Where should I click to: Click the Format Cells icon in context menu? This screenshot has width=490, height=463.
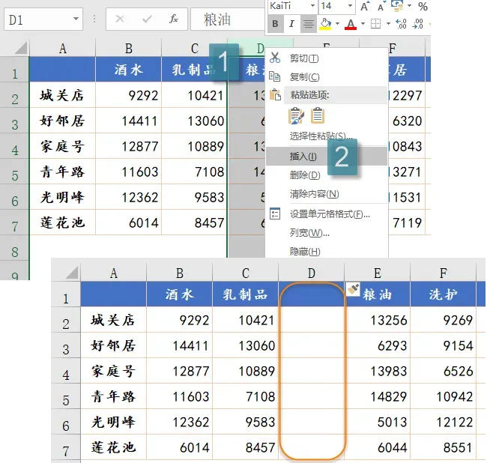click(x=275, y=214)
